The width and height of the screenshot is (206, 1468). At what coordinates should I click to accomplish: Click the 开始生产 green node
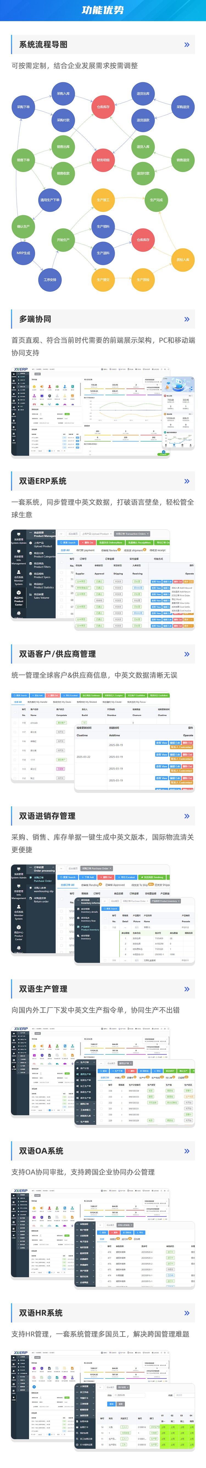(x=63, y=240)
